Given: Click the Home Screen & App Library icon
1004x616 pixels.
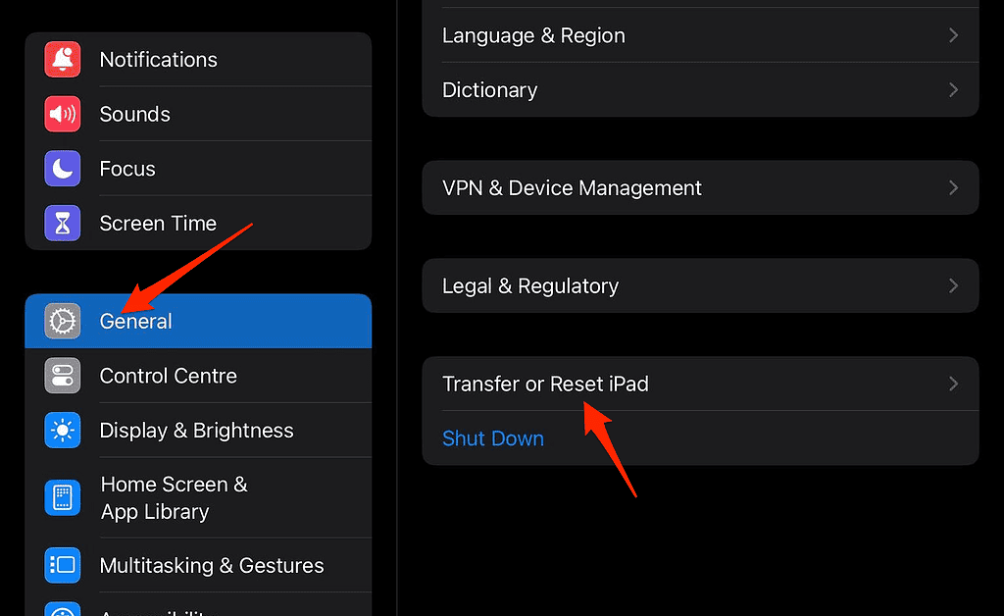Looking at the screenshot, I should 62,497.
